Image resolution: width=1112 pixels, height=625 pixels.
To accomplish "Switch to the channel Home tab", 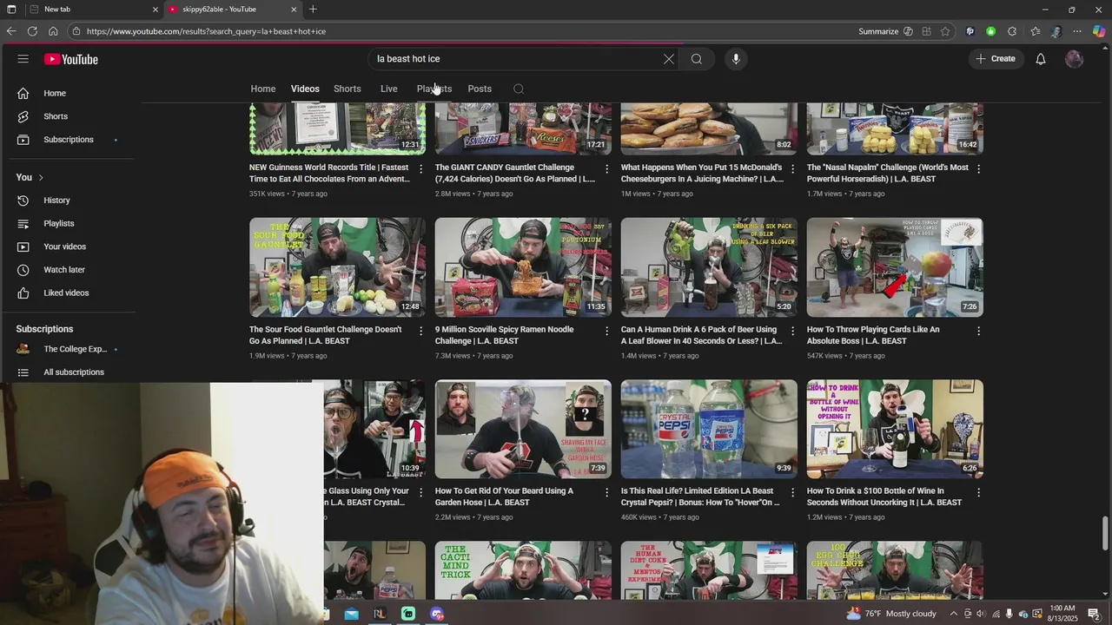I will [x=263, y=89].
